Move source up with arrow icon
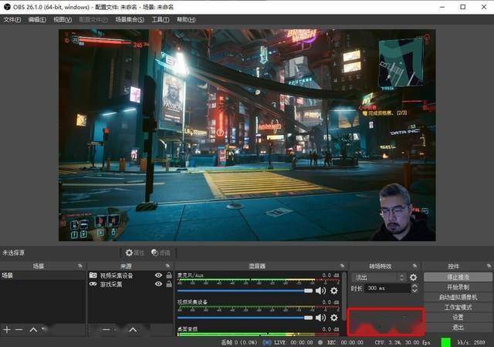Screen dimensions: 494x347 [133, 330]
